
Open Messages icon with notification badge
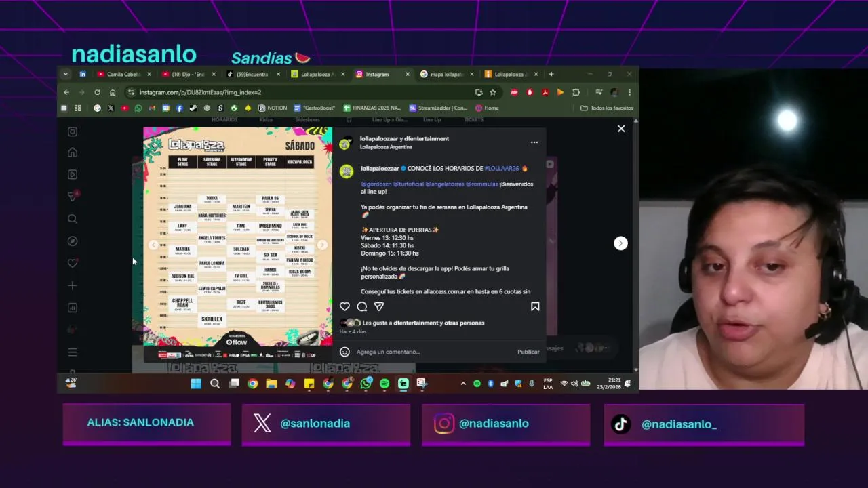tap(73, 197)
